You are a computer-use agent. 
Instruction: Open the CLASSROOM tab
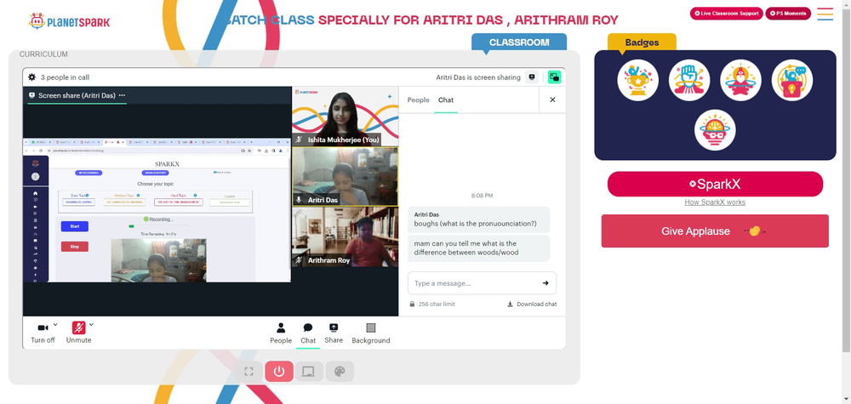point(519,43)
